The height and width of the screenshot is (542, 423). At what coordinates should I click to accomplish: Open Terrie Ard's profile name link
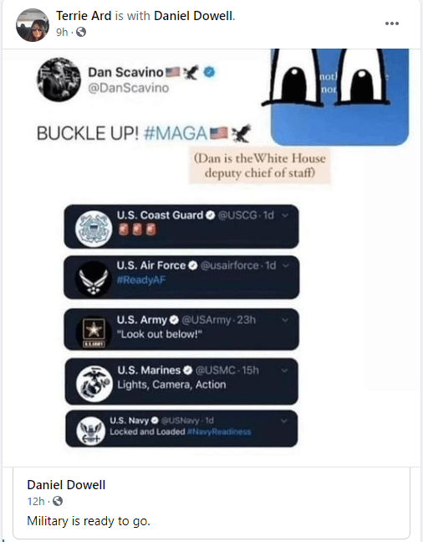coord(84,16)
